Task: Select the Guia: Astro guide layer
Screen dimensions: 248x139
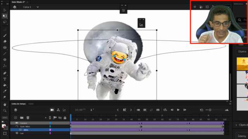Action: [x=40, y=126]
